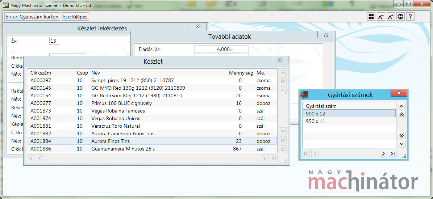Click the Me. column header
This screenshot has width=433, height=199.
pyautogui.click(x=261, y=73)
